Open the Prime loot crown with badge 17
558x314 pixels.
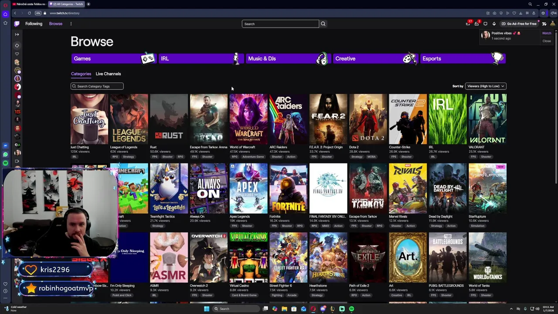click(x=468, y=24)
